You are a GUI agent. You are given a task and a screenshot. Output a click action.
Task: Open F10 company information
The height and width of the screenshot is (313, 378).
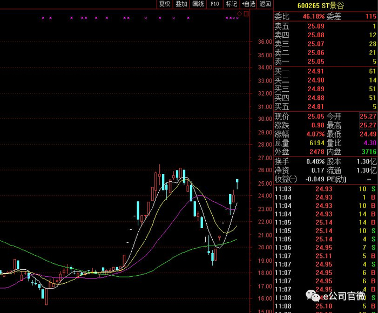(x=215, y=4)
